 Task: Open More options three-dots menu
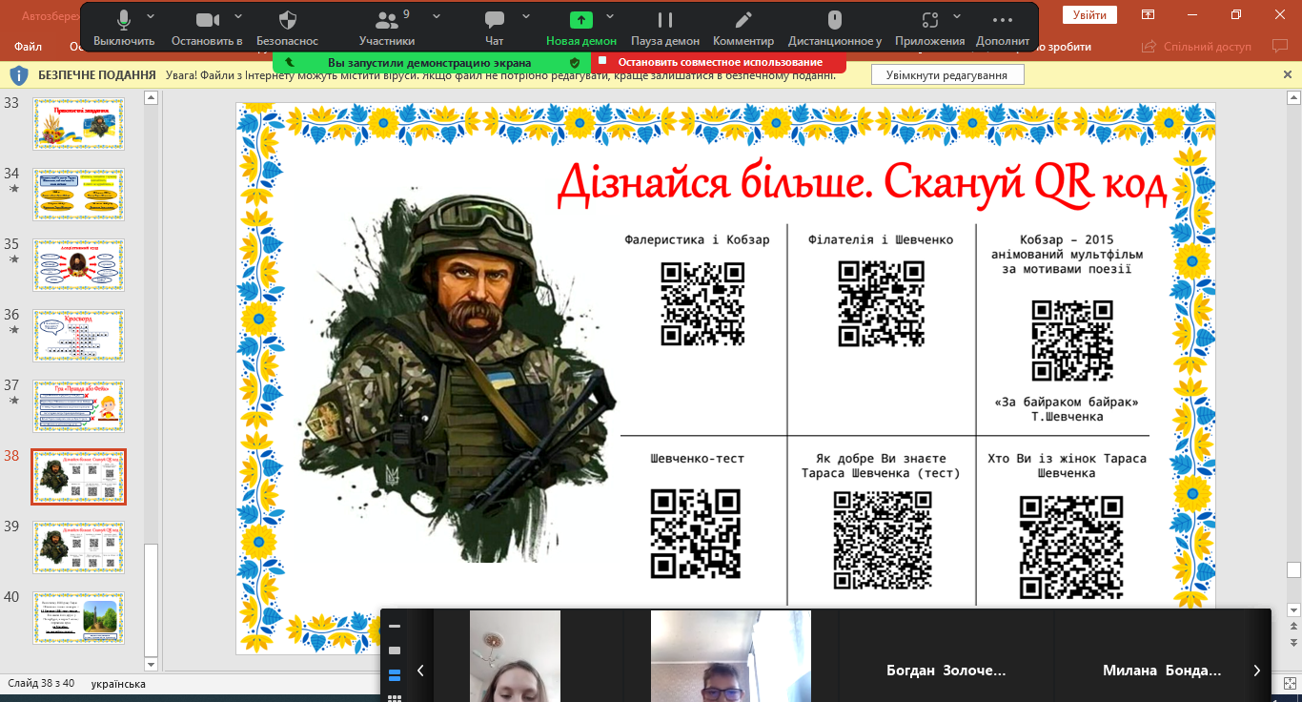(x=1002, y=27)
